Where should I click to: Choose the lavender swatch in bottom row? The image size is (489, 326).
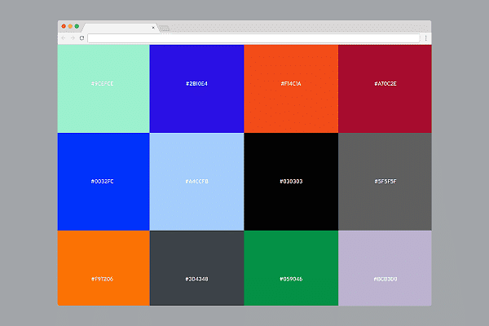385,268
